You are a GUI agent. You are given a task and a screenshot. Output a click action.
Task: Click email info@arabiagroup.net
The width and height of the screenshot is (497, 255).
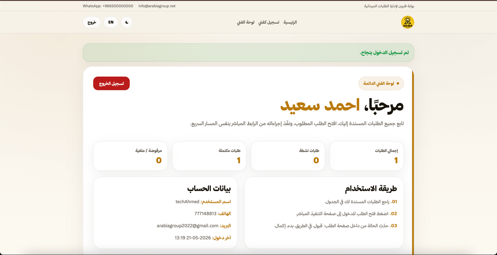pos(157,6)
